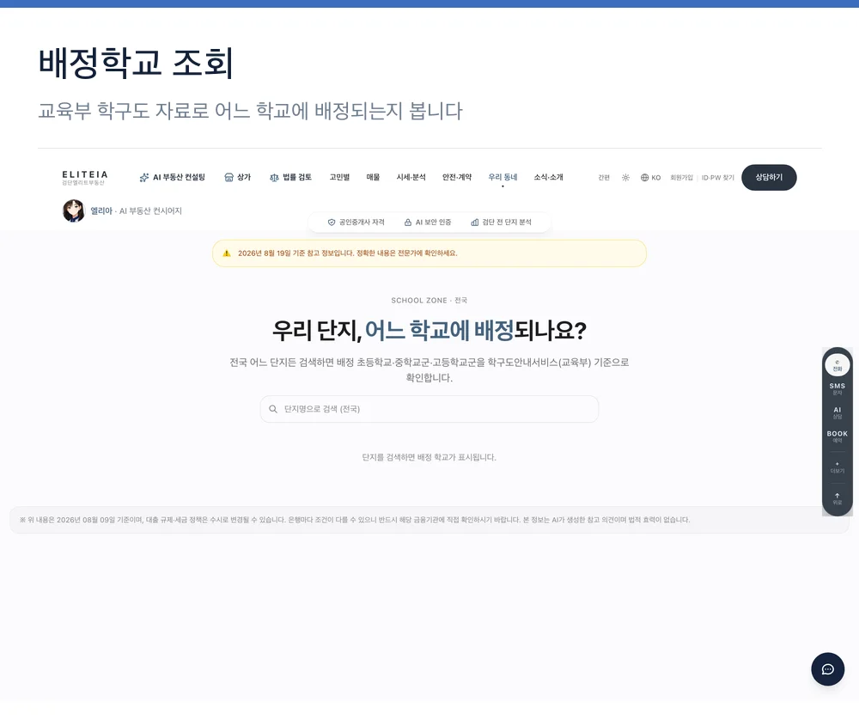859x726 pixels.
Task: Expand 더보기 in the side bar
Action: (x=837, y=467)
